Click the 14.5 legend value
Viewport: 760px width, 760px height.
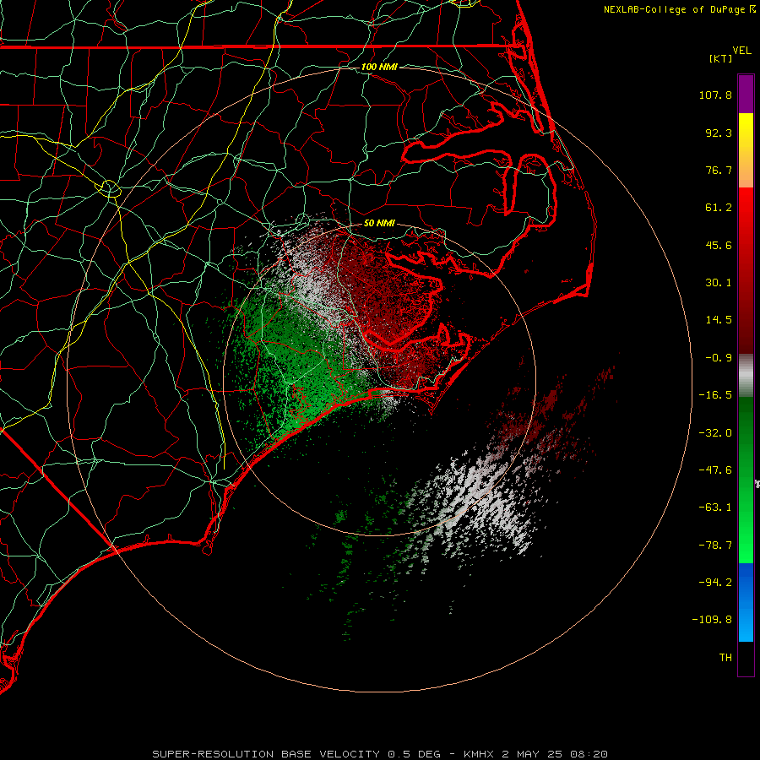[719, 320]
